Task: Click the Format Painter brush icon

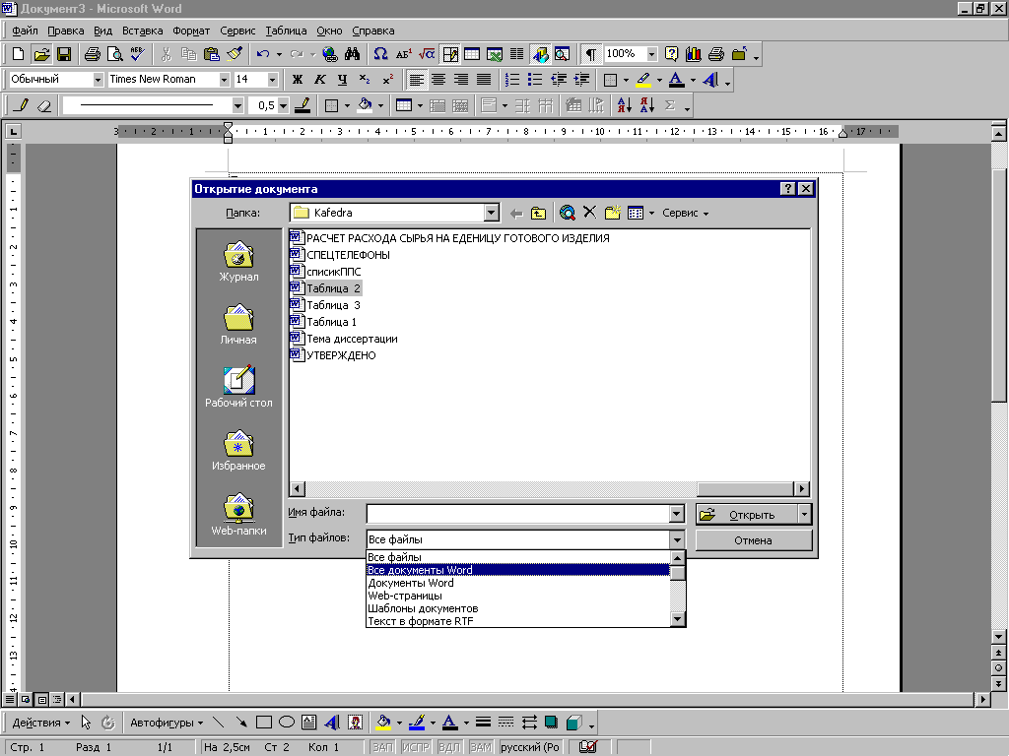Action: 235,54
